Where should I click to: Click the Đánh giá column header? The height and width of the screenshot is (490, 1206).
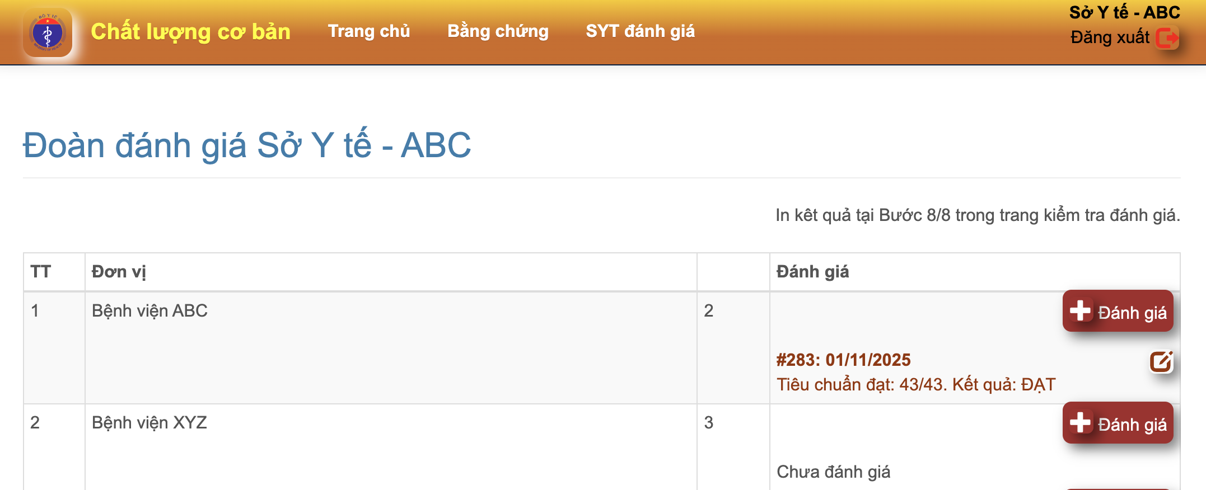coord(812,272)
